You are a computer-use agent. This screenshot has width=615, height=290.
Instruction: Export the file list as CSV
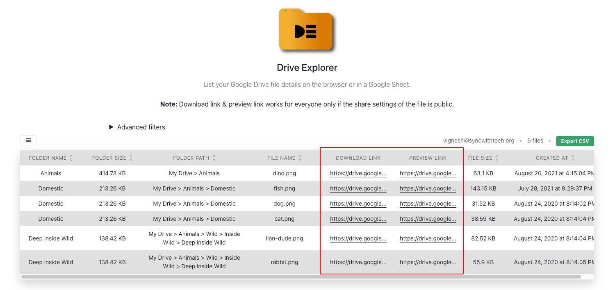pyautogui.click(x=575, y=141)
